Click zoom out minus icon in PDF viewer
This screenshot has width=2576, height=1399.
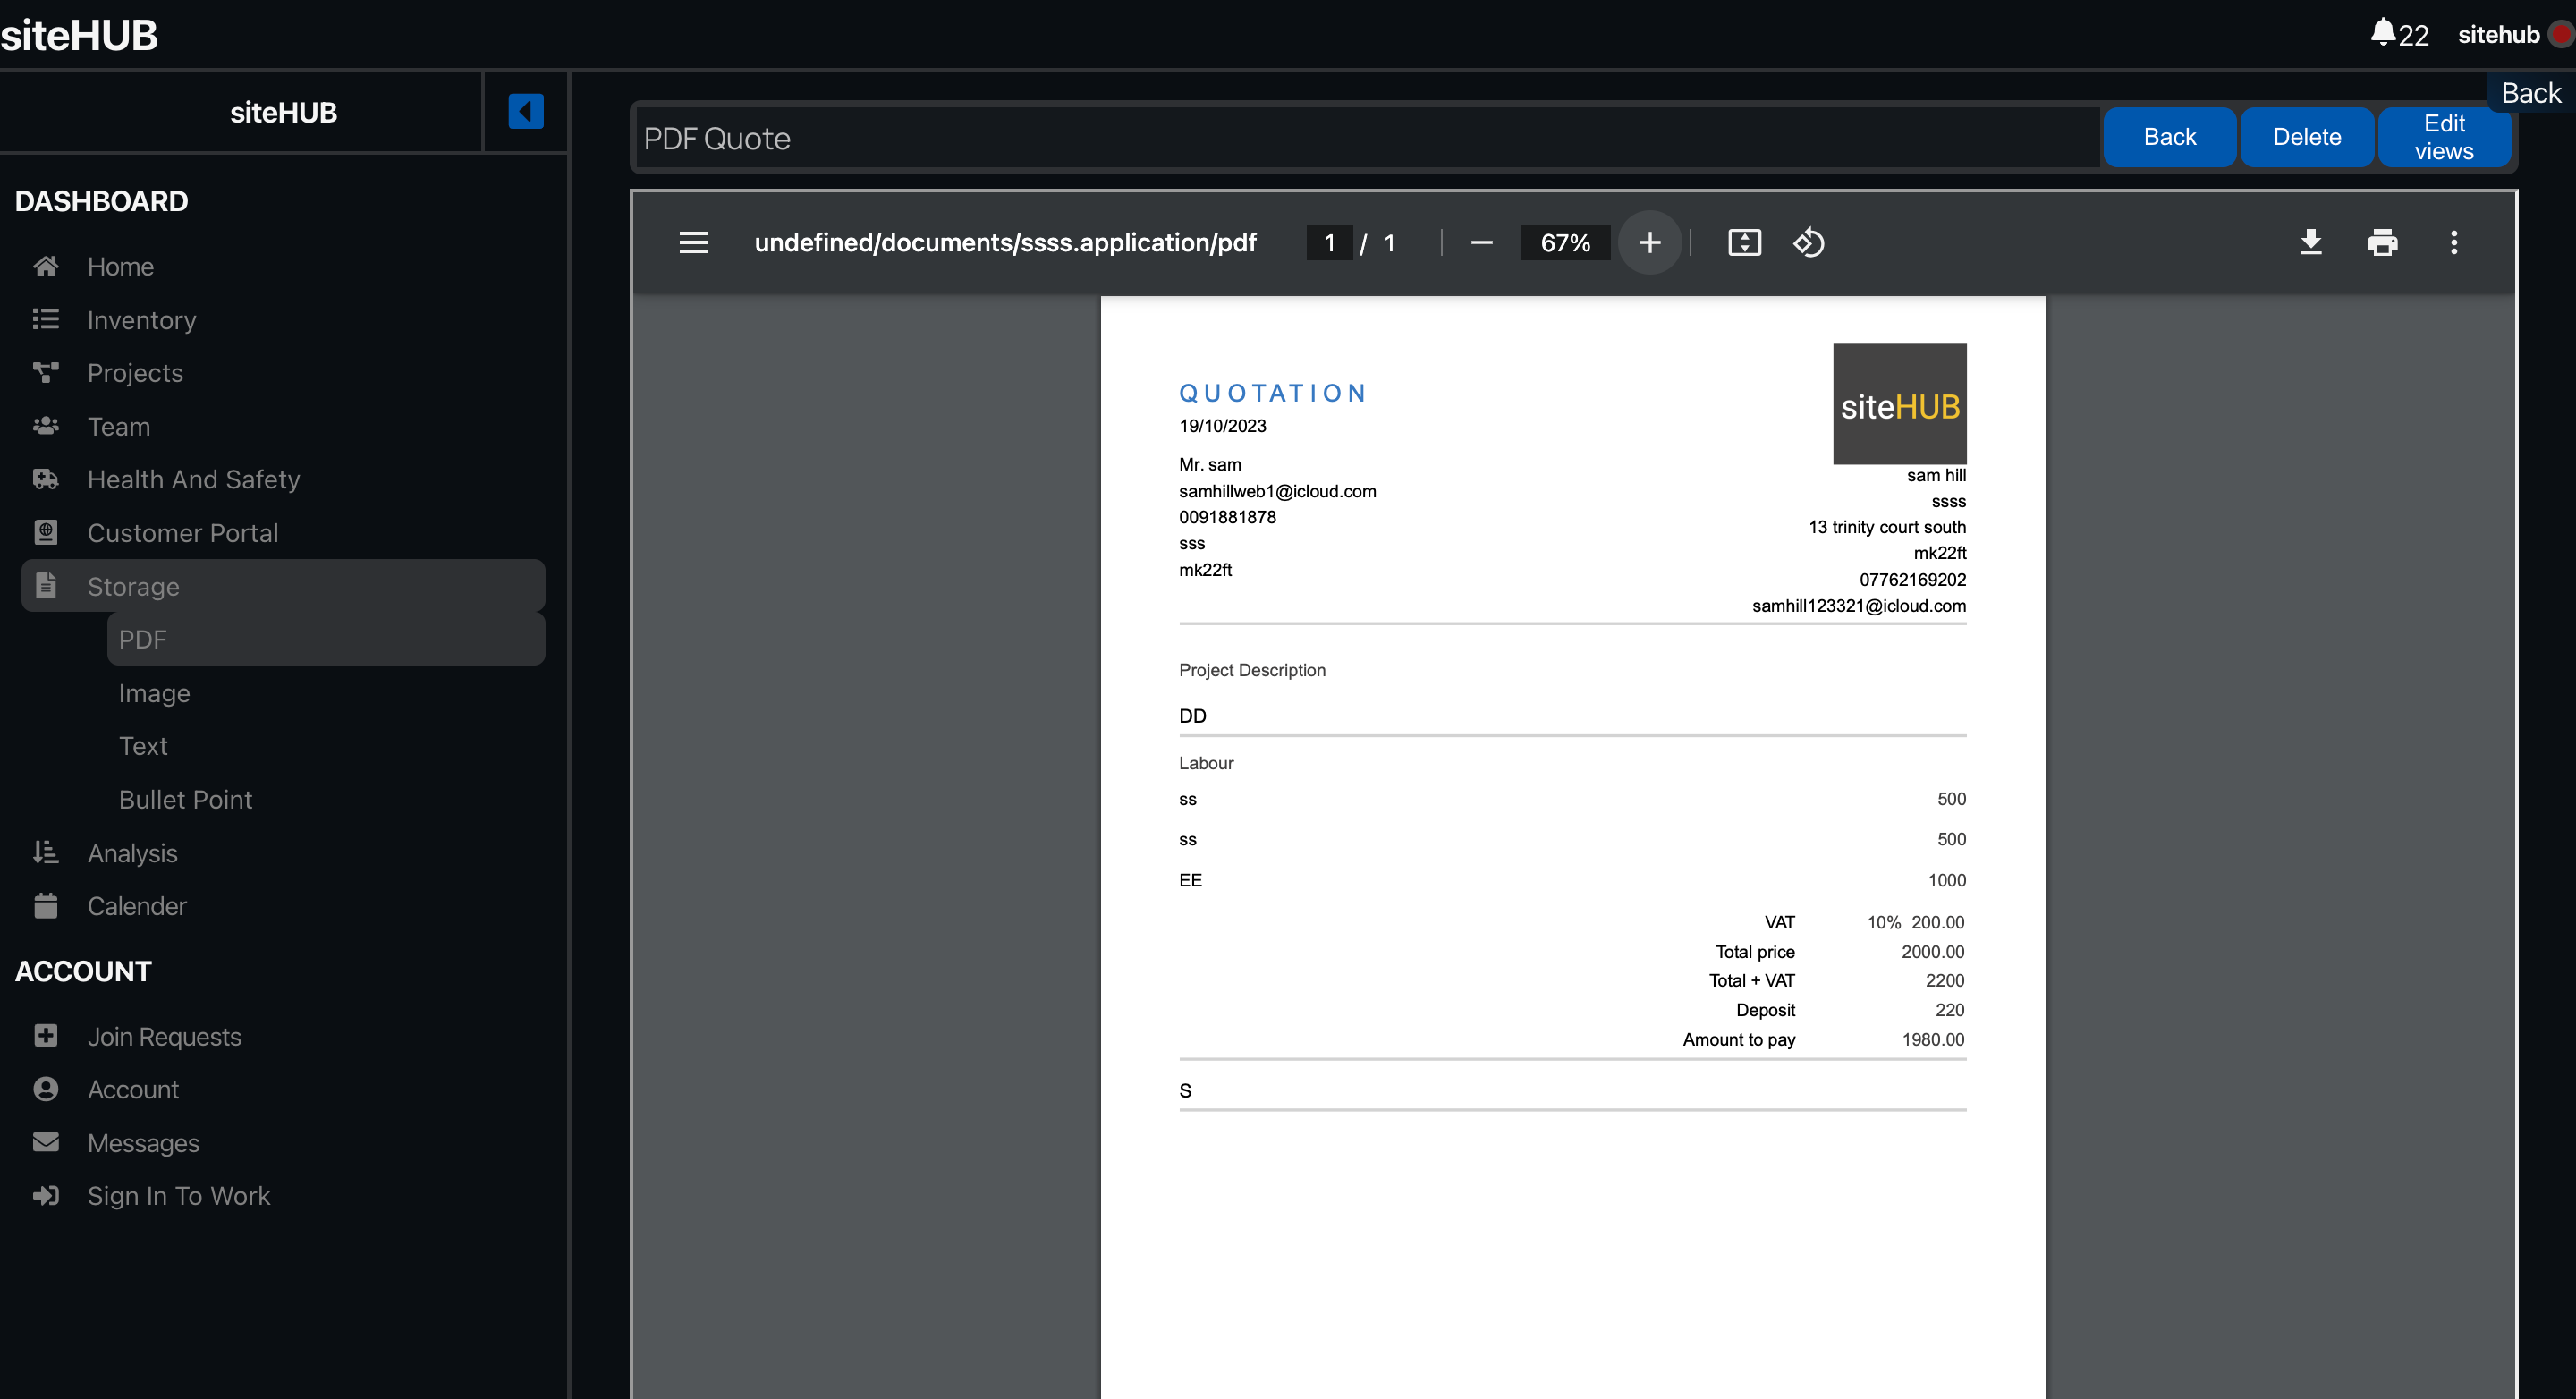(x=1481, y=242)
